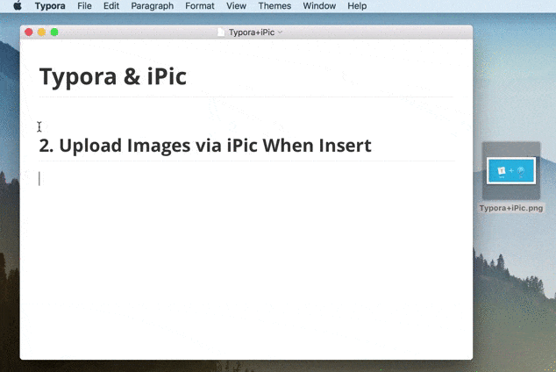Click the '2. Upload Images via iPic When Insert' heading
The width and height of the screenshot is (556, 372).
point(205,146)
